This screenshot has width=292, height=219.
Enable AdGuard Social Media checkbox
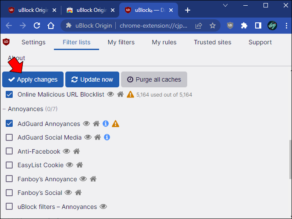[9, 137]
